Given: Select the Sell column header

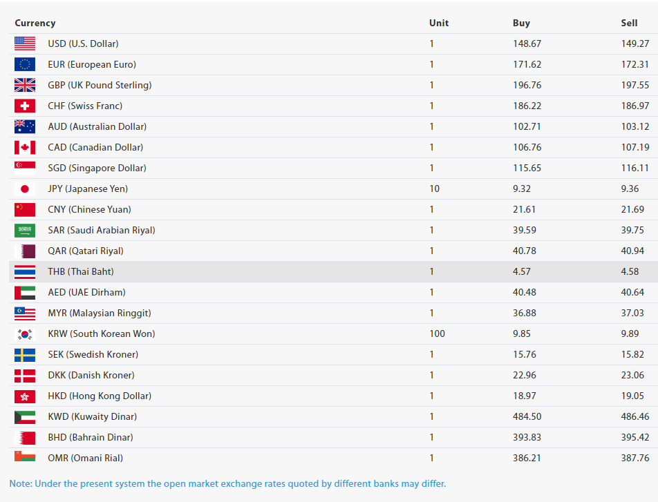Looking at the screenshot, I should (x=629, y=23).
